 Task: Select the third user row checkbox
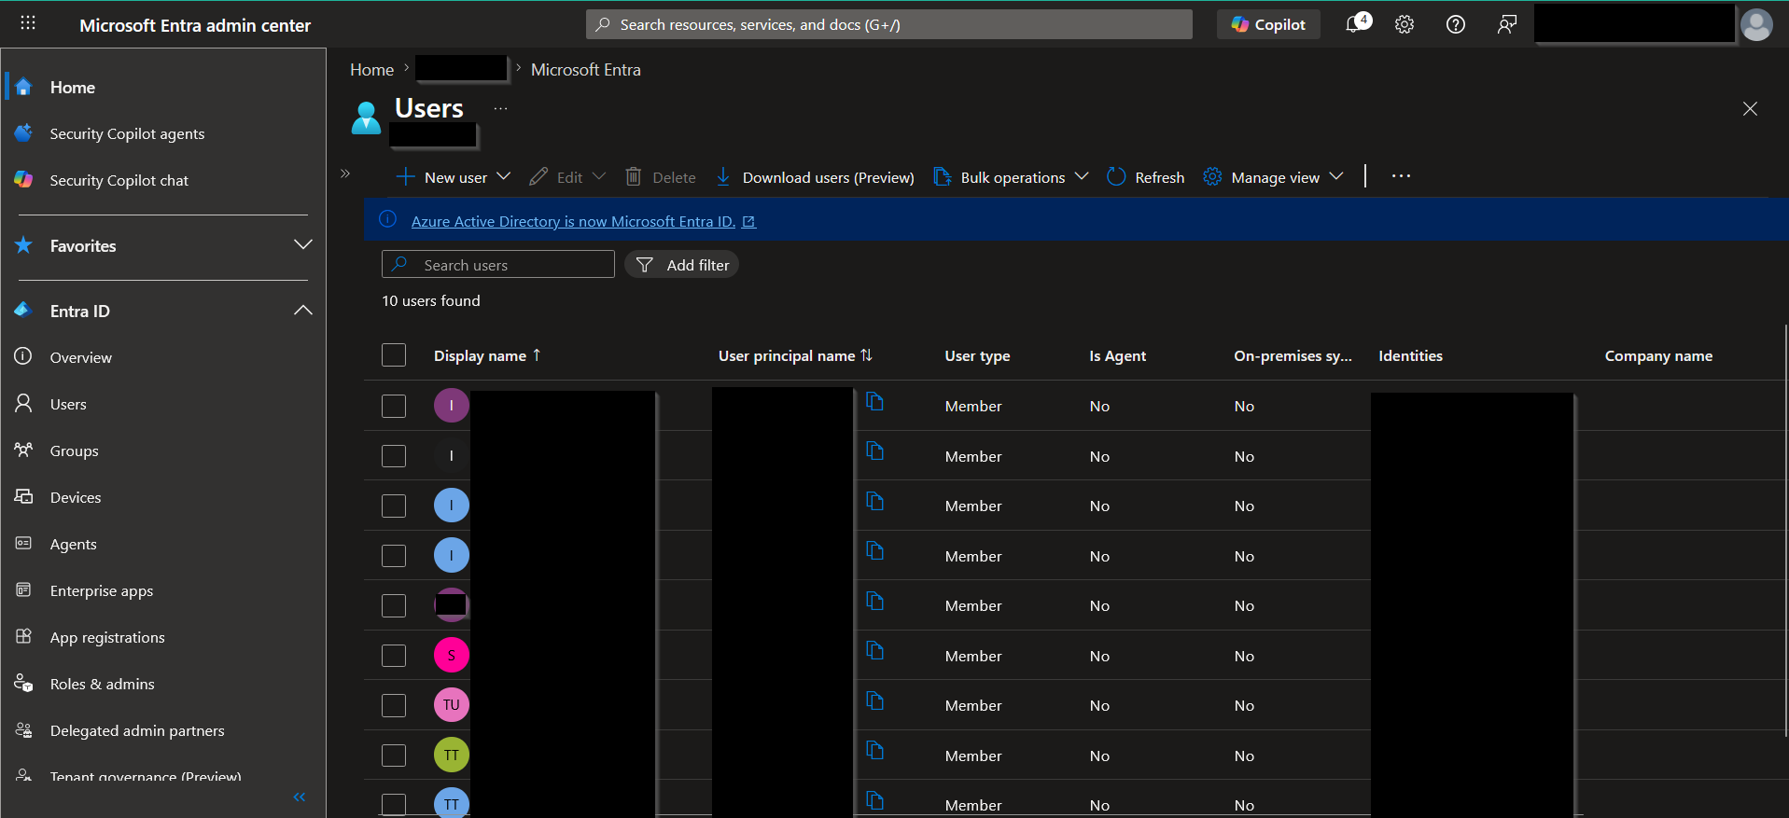tap(394, 506)
